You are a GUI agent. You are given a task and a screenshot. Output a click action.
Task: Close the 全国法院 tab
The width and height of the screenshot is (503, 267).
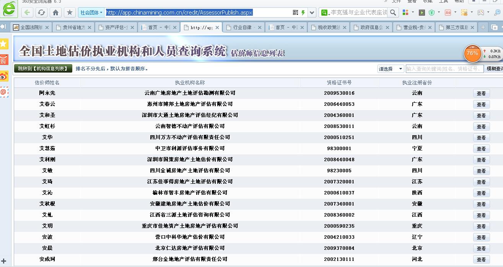tap(47, 28)
